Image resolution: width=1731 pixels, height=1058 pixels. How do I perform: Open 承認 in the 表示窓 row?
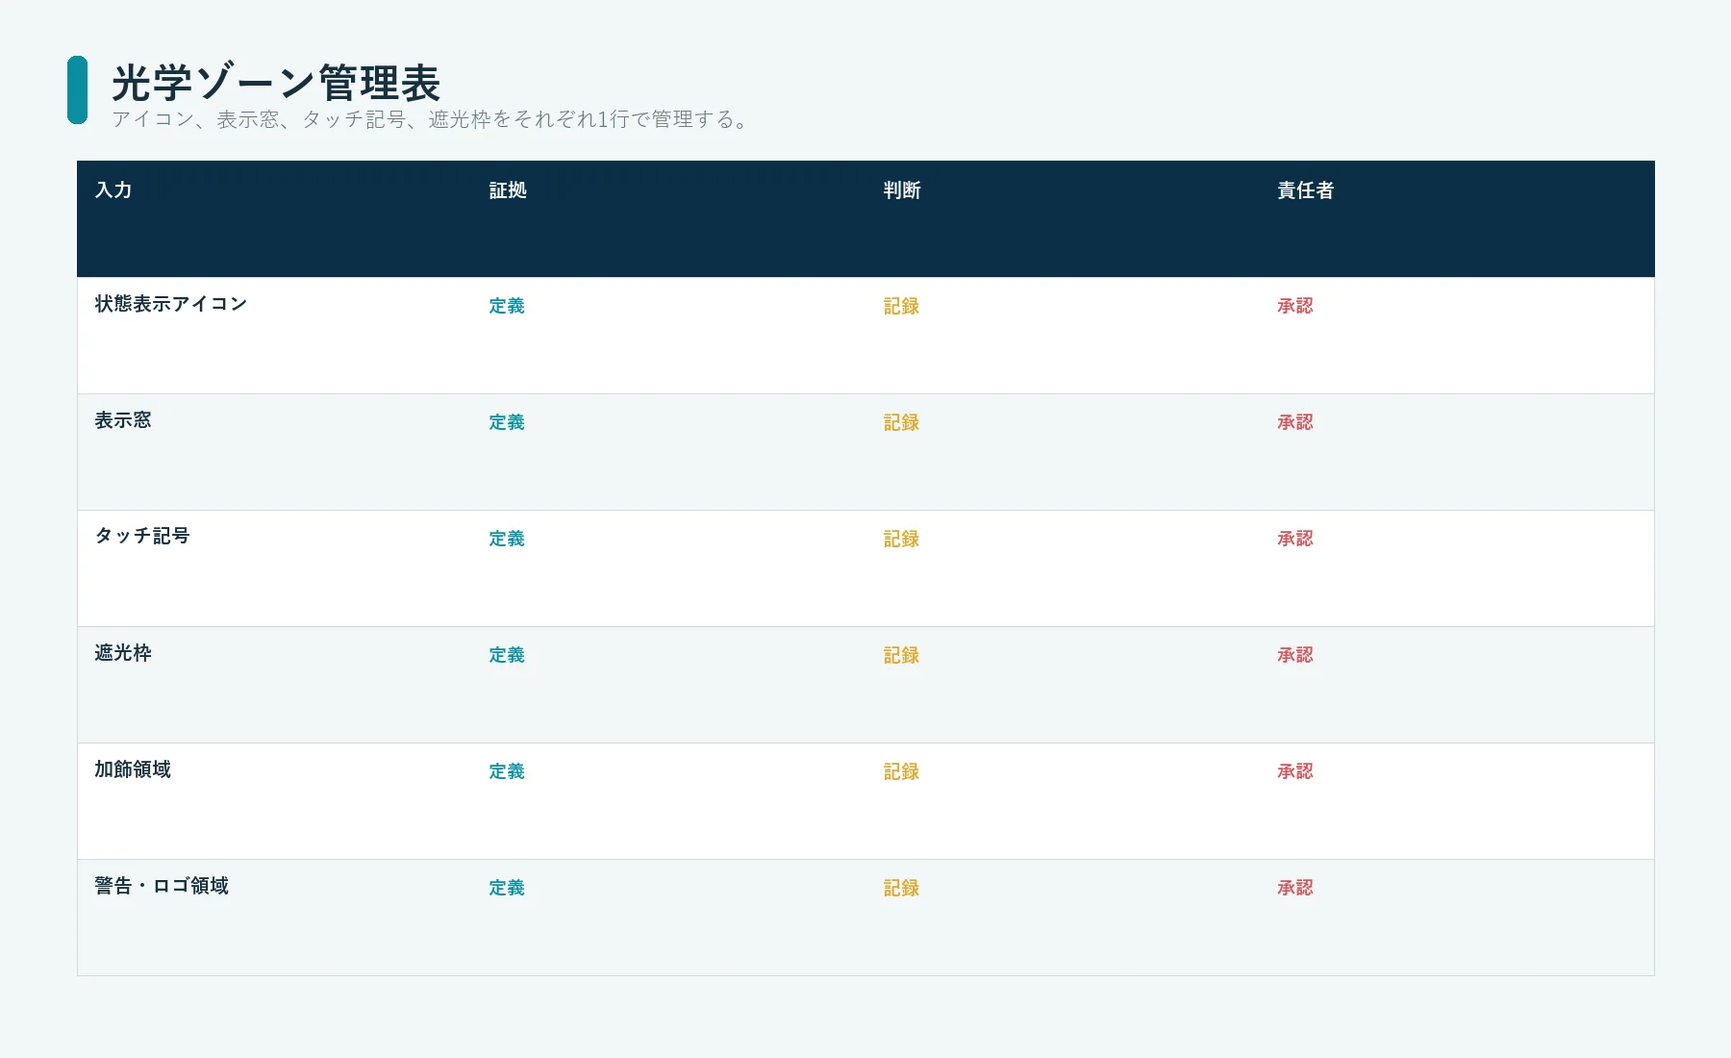tap(1295, 422)
